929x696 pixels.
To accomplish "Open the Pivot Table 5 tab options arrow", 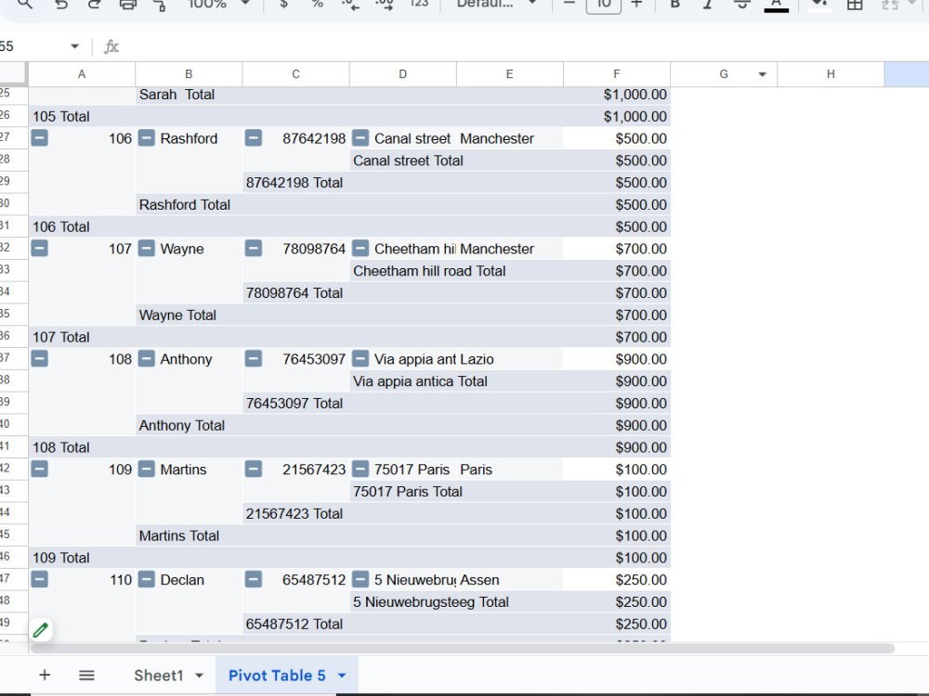I will (342, 676).
